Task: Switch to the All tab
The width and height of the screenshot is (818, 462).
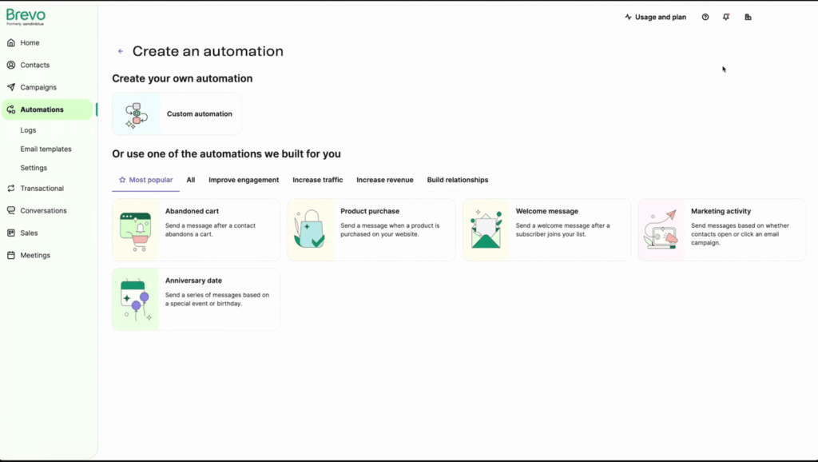Action: (x=191, y=180)
